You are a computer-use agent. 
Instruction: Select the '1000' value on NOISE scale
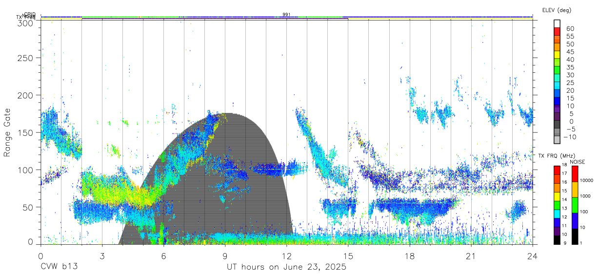[x=585, y=196]
